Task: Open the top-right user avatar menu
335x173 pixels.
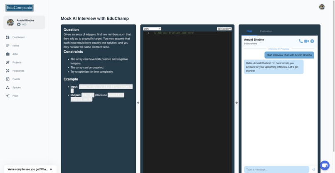Action: pos(322,7)
